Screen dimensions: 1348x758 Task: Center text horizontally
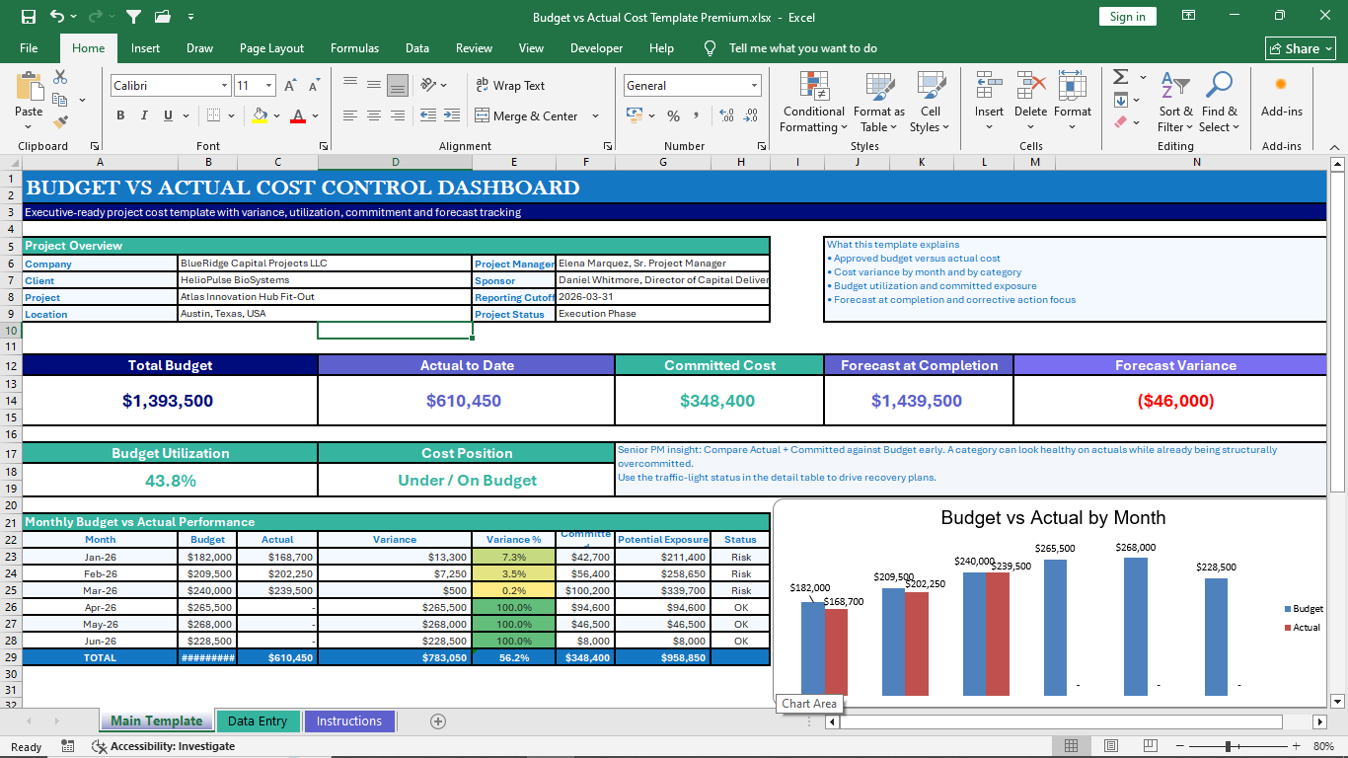[374, 115]
